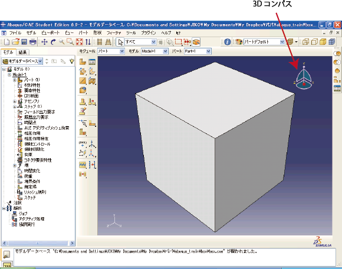Image resolution: width=342 pixels, height=269 pixels.
Task: Select the Create Datum Point tool
Action: (x=83, y=144)
